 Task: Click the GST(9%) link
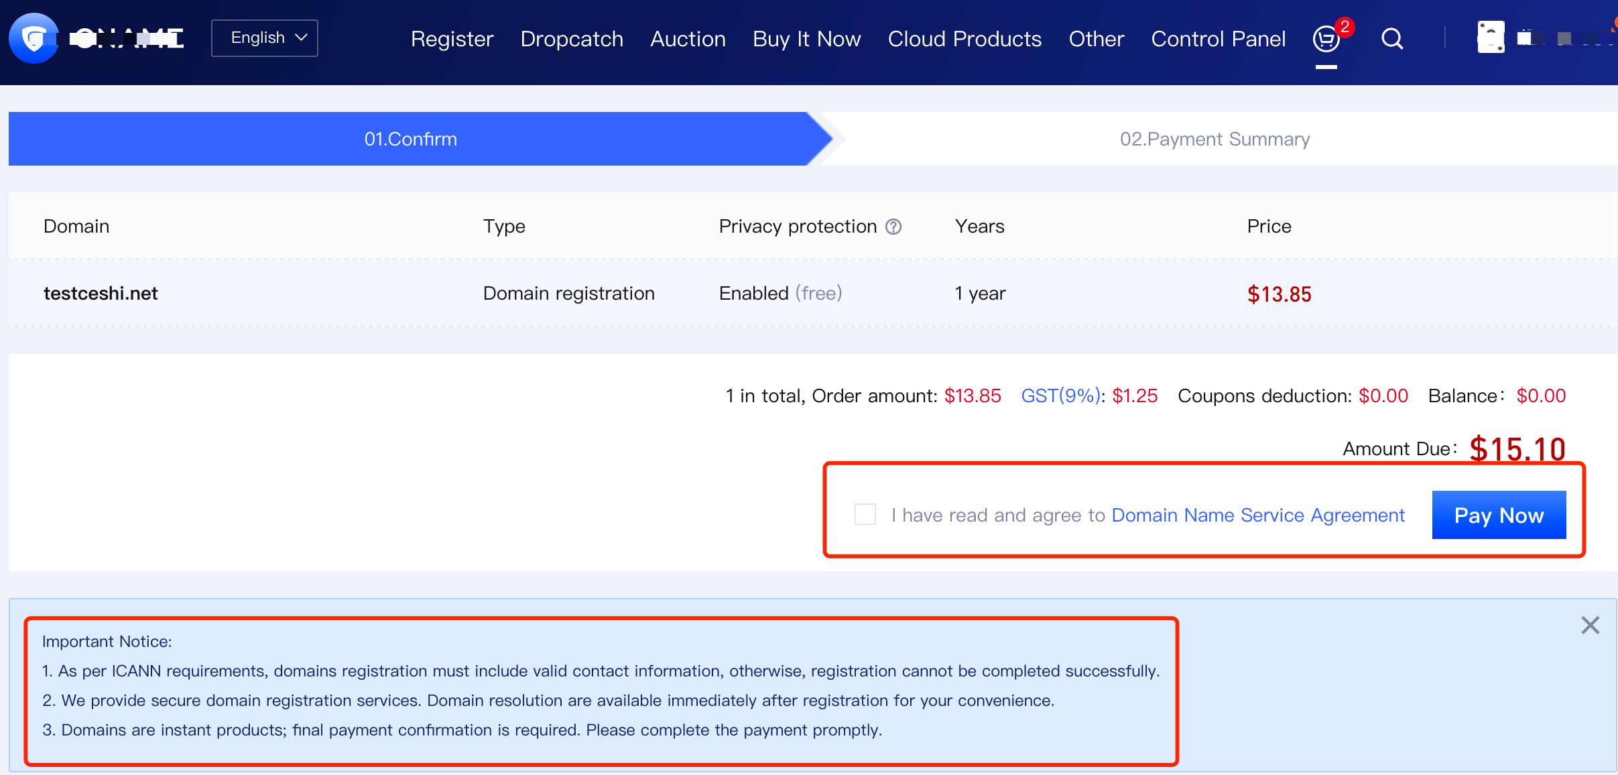coord(1060,396)
